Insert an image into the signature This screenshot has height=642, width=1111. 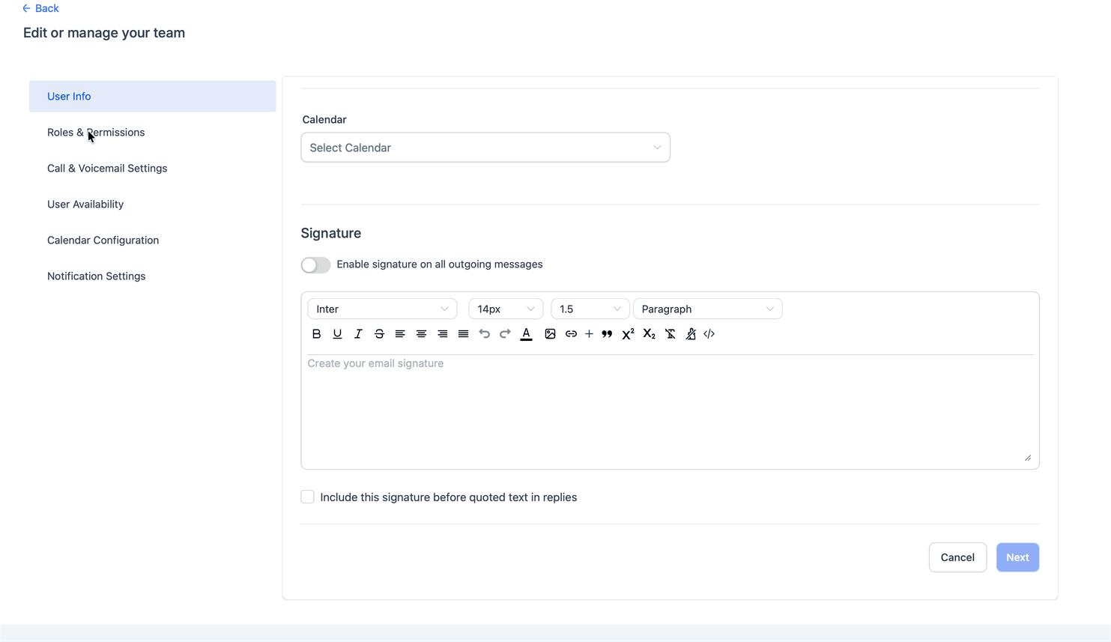point(550,334)
